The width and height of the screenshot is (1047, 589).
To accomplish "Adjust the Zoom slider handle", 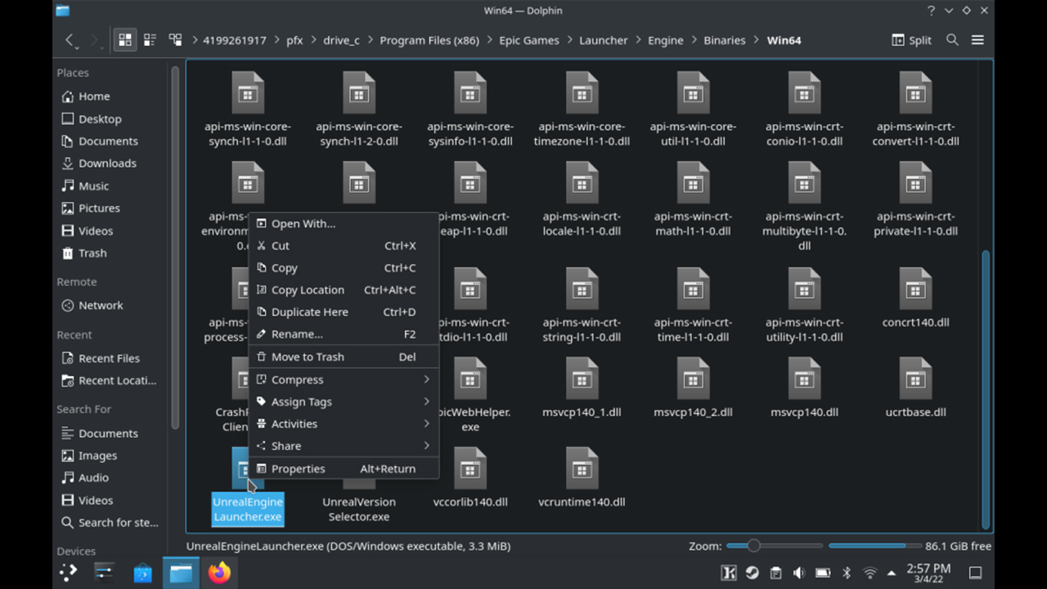I will (x=753, y=546).
